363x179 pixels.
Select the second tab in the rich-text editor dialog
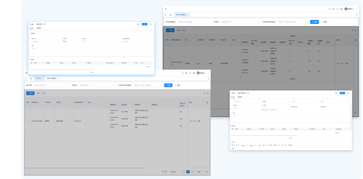240,97
